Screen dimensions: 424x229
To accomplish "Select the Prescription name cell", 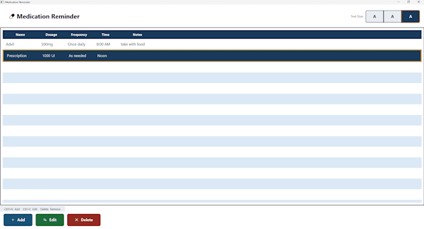I will 17,56.
